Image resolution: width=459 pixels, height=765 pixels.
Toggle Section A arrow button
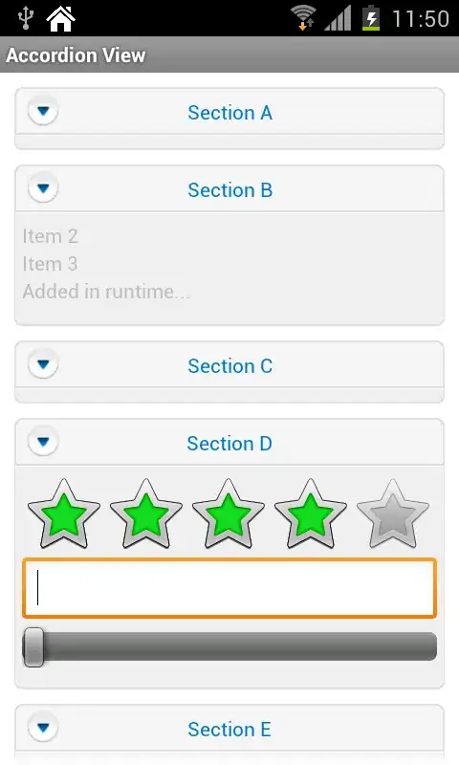(x=43, y=111)
